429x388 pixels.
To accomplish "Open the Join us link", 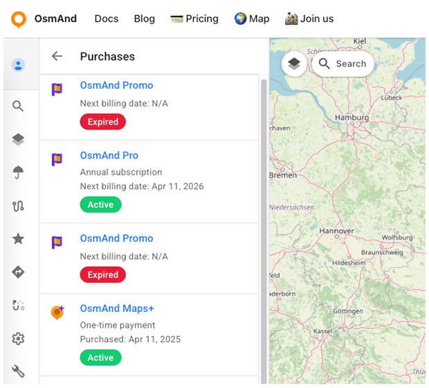I will pyautogui.click(x=309, y=19).
